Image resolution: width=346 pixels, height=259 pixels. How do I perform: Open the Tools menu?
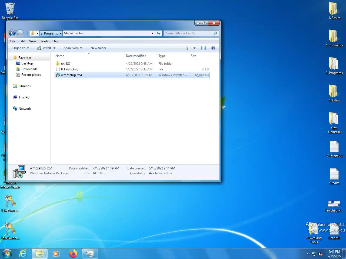tap(44, 41)
